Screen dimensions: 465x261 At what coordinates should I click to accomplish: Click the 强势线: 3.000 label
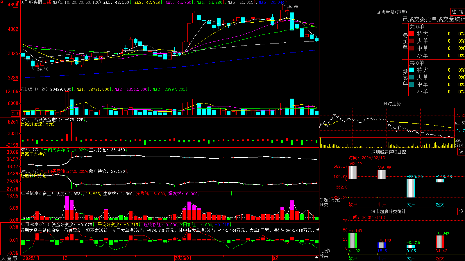click(151, 193)
